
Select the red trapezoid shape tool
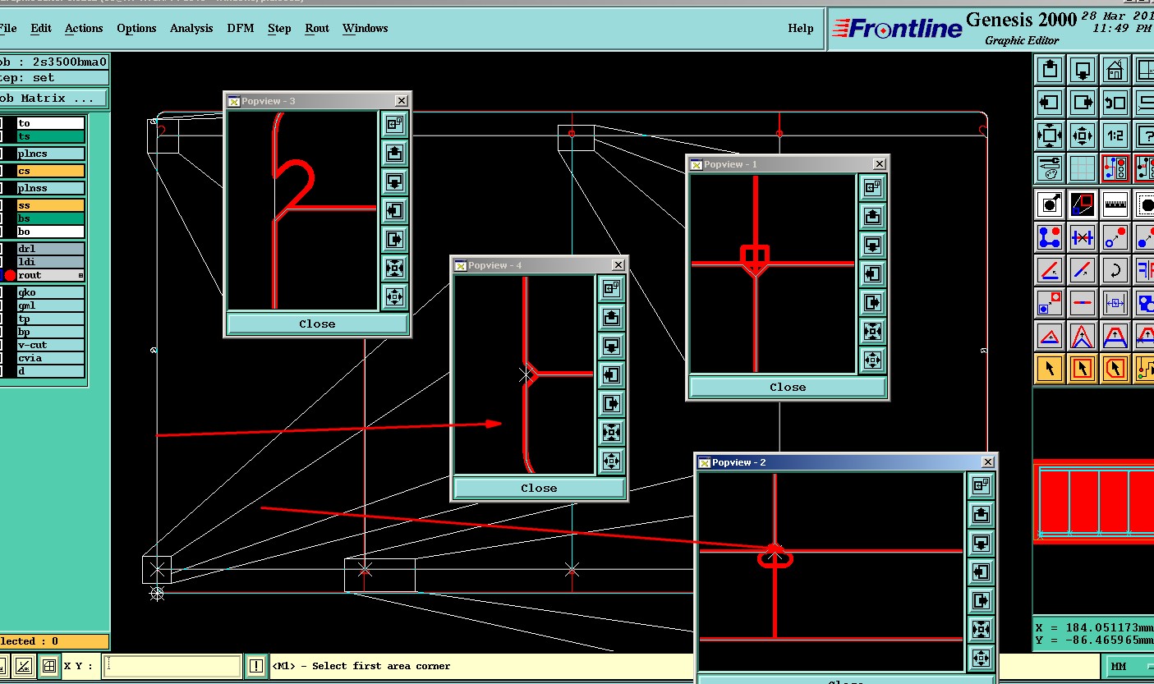(x=1115, y=336)
